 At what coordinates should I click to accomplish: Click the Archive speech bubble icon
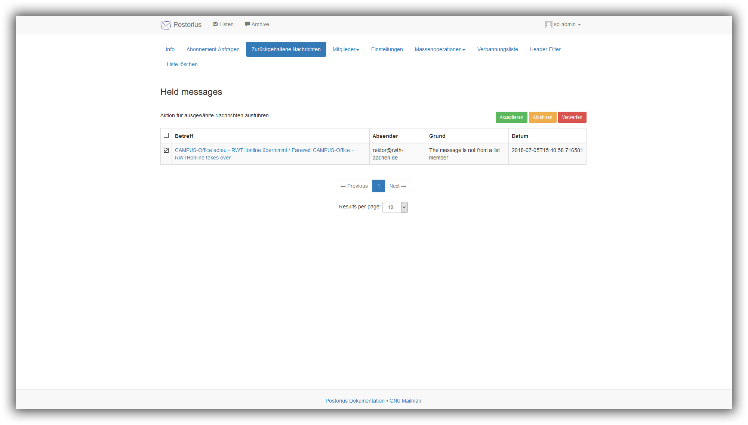click(247, 24)
